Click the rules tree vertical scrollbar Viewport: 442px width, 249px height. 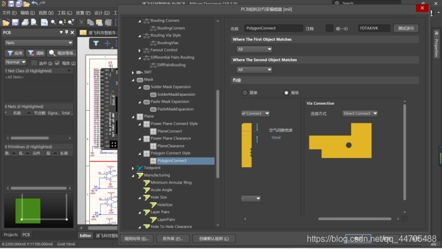pyautogui.click(x=218, y=134)
